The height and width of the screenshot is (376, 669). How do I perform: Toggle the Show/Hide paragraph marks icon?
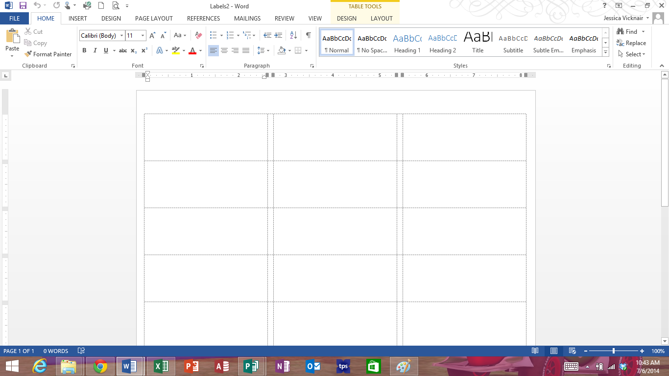308,35
